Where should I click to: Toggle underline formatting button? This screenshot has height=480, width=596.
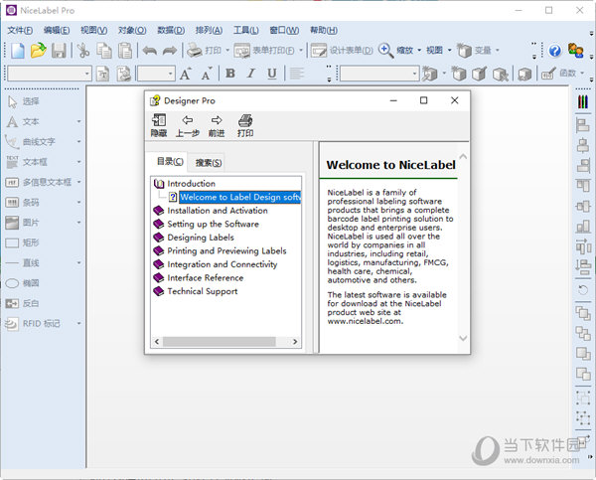[272, 73]
